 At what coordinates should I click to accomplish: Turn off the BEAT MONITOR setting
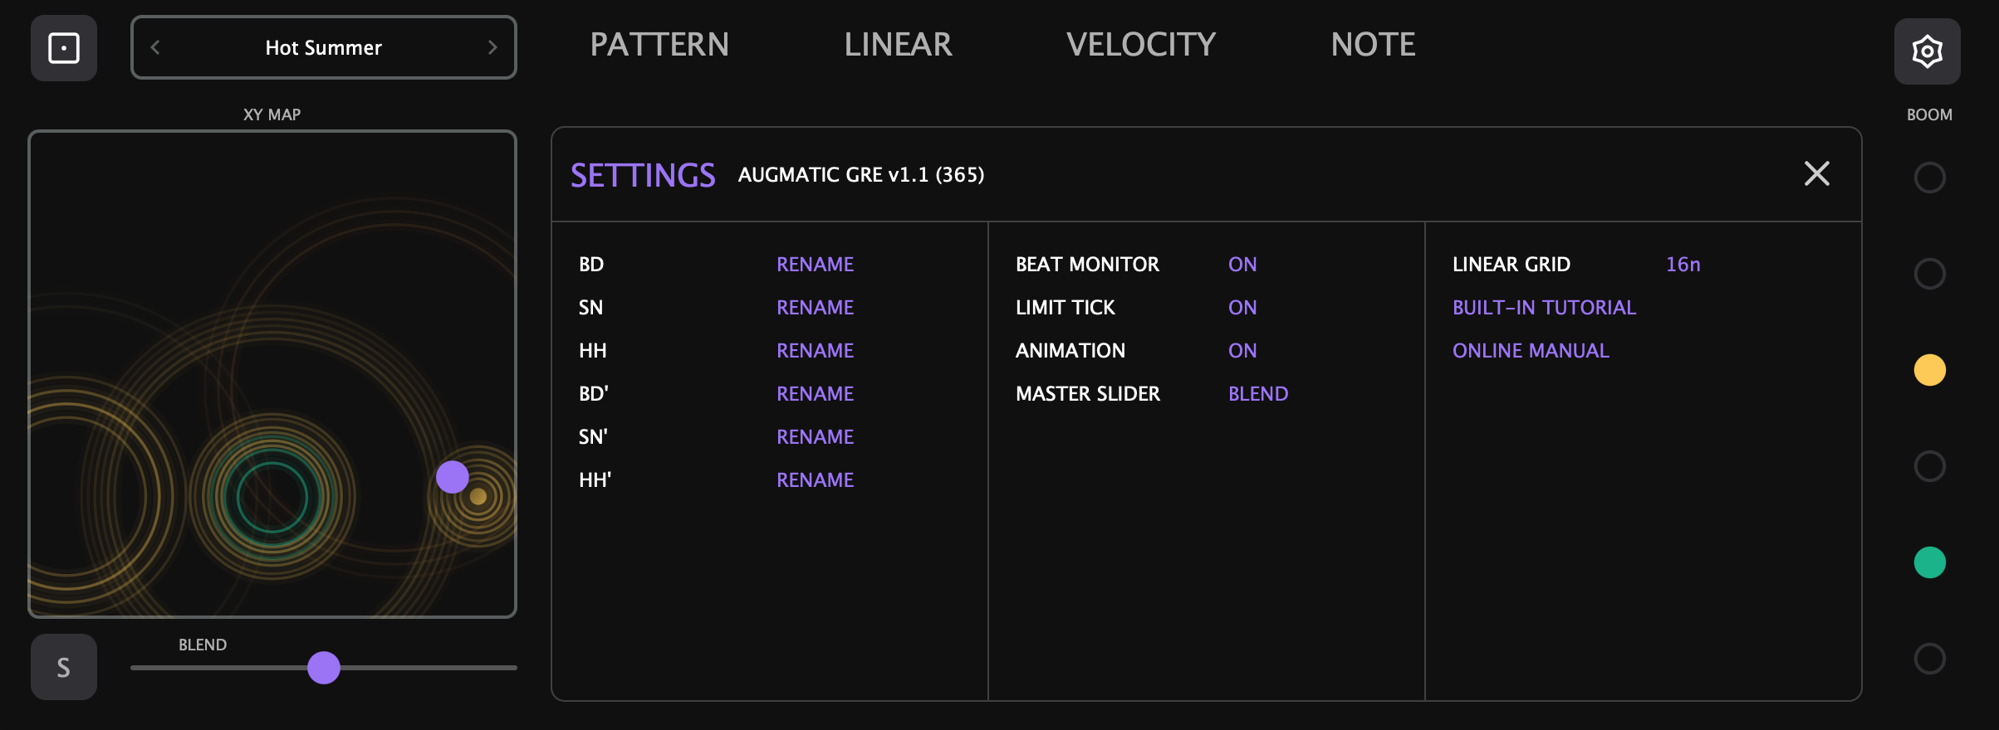1242,264
